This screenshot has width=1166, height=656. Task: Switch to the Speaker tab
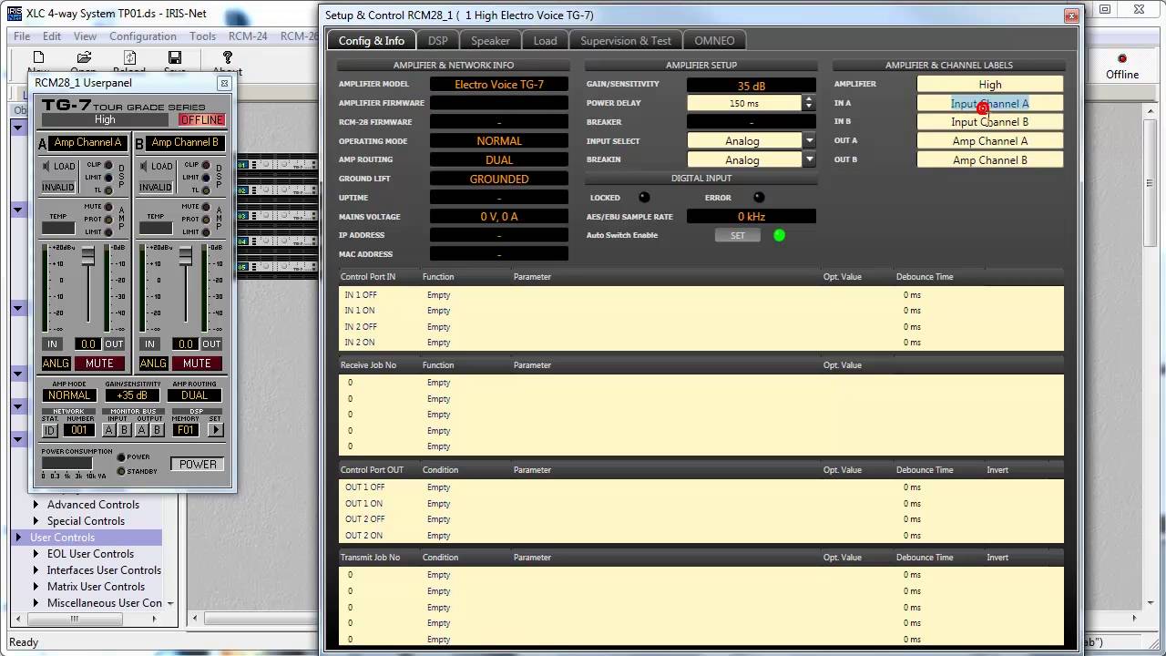(x=490, y=40)
